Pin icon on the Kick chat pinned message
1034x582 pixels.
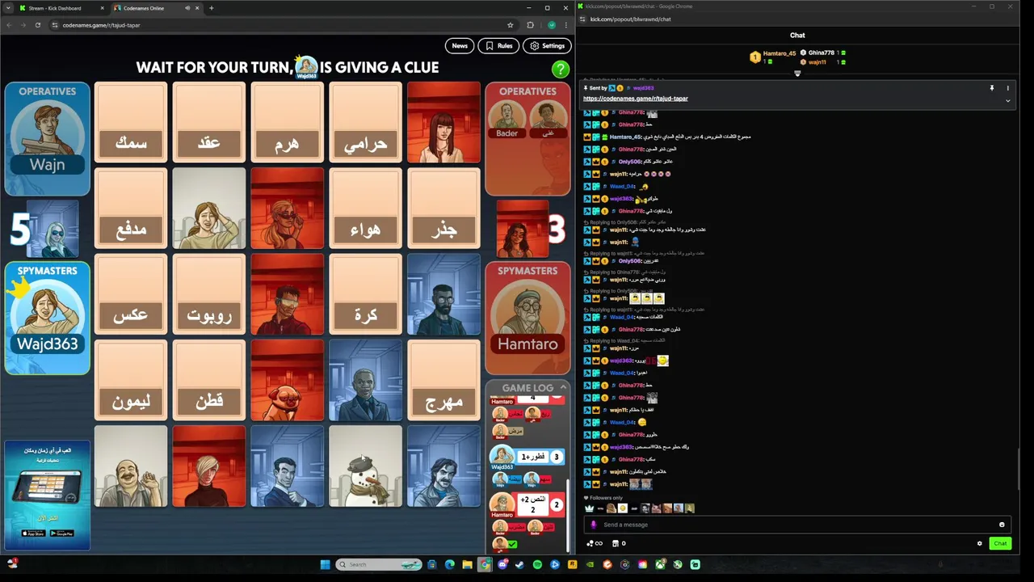992,88
